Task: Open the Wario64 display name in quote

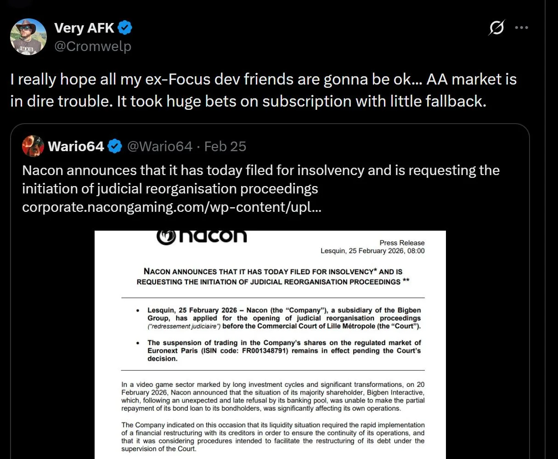Action: (x=76, y=147)
